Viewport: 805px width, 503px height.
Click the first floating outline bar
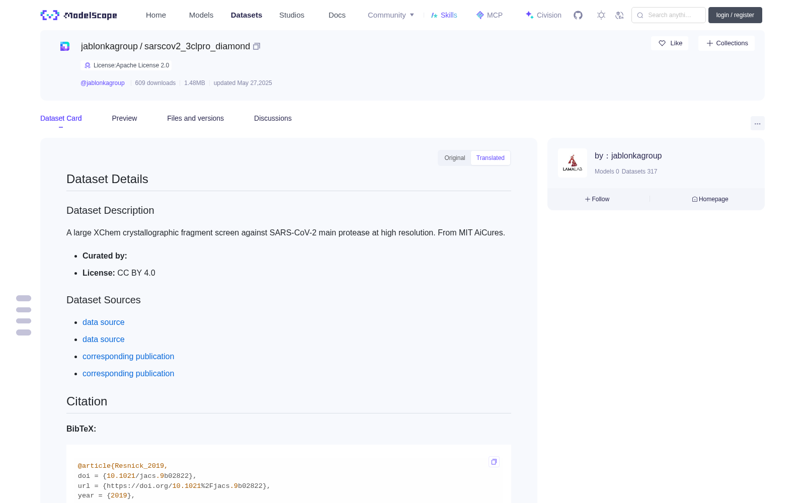click(x=24, y=298)
